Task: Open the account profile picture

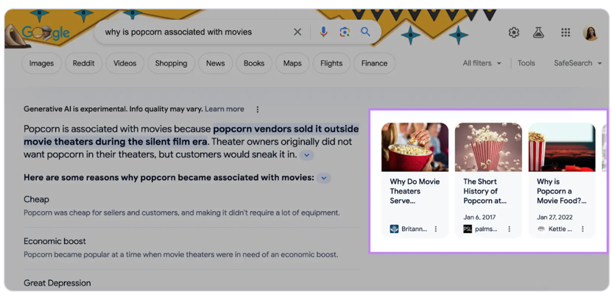Action: pyautogui.click(x=590, y=32)
